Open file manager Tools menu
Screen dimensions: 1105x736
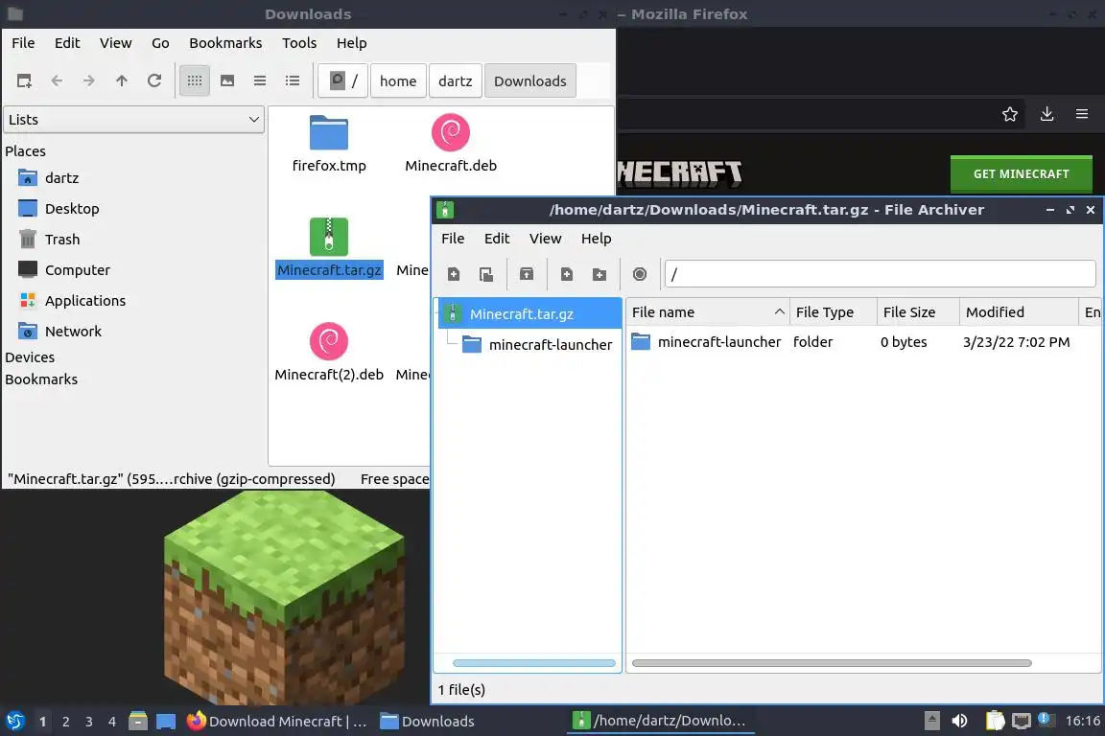coord(299,43)
